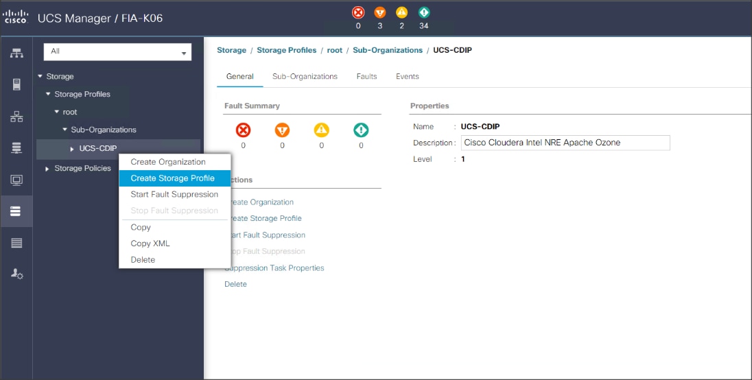
Task: Click the Storage Profiles breadcrumb link
Action: click(287, 50)
